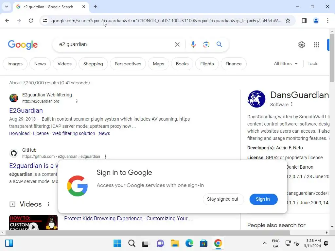Open Chrome side panel
Viewport: 335px width, 251px height.
[x=304, y=21]
